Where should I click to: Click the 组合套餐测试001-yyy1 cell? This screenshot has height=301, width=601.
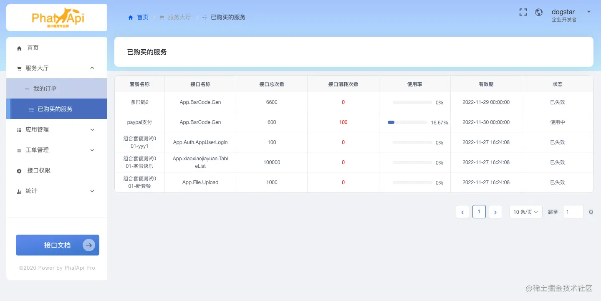point(139,142)
